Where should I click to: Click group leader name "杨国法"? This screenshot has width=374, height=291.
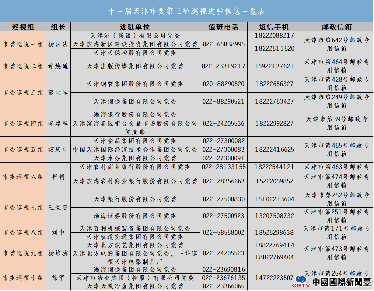[58, 44]
